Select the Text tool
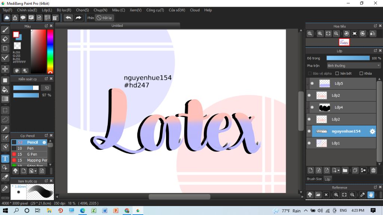 click(x=5, y=159)
